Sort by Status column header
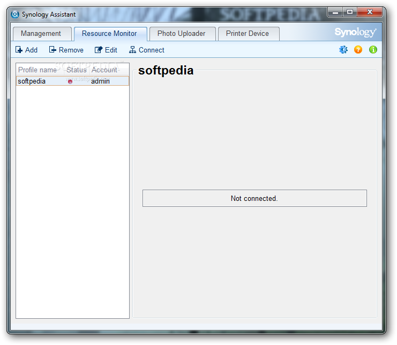This screenshot has height=345, width=397. 76,70
